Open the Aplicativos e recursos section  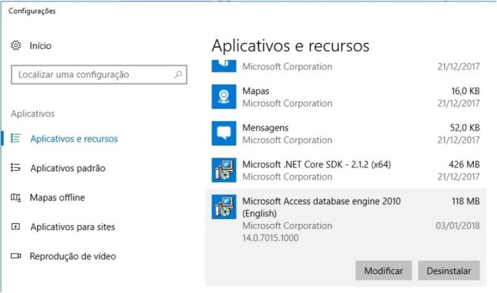click(x=74, y=139)
